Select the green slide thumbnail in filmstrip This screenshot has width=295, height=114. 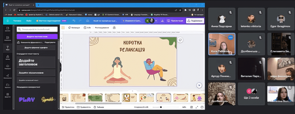[x=95, y=98]
